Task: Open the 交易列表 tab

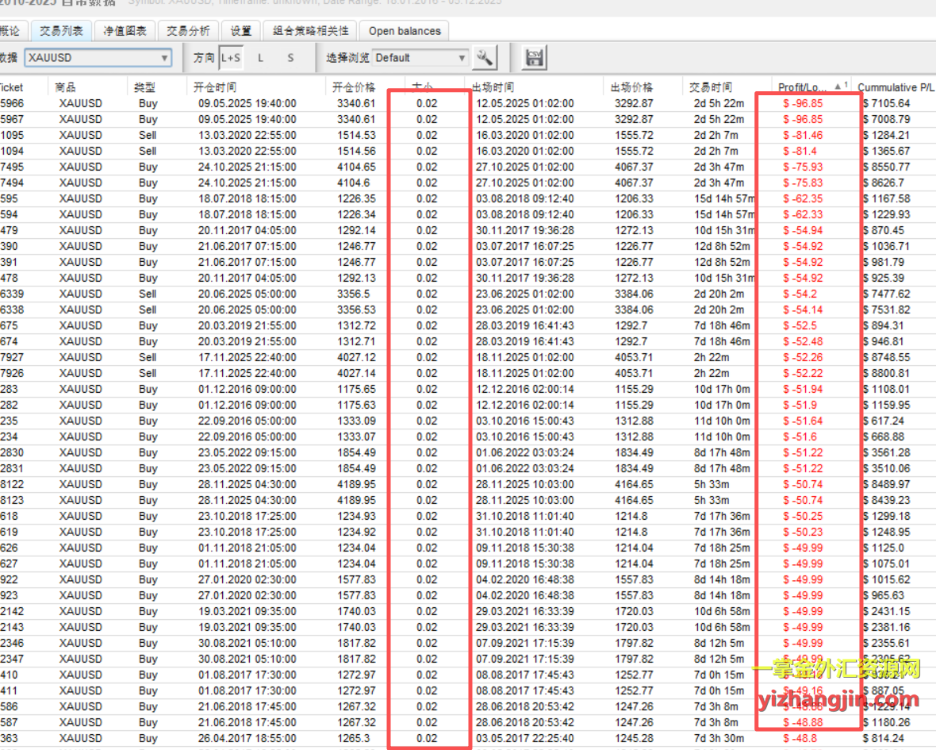Action: [x=62, y=31]
